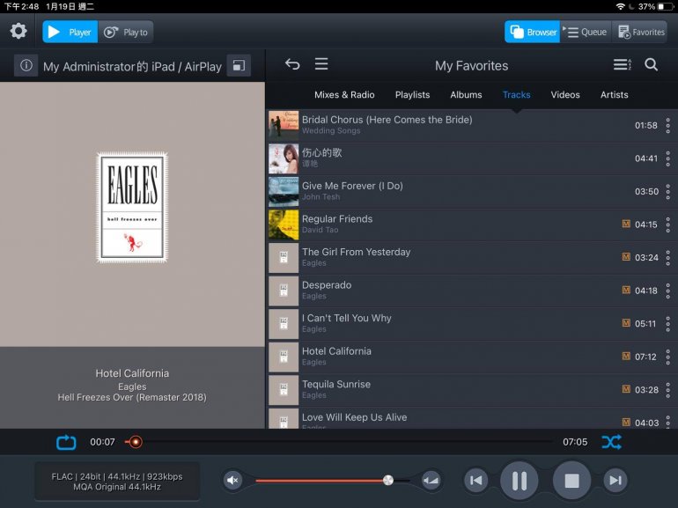Image resolution: width=678 pixels, height=508 pixels.
Task: Skip to next track
Action: click(615, 480)
